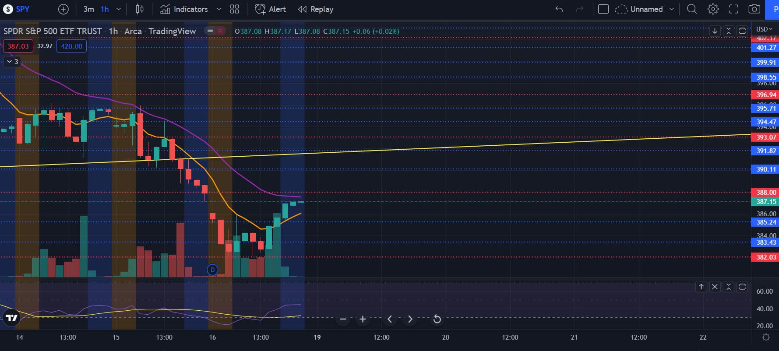
Task: Open chart settings gear in top toolbar
Action: tap(713, 9)
